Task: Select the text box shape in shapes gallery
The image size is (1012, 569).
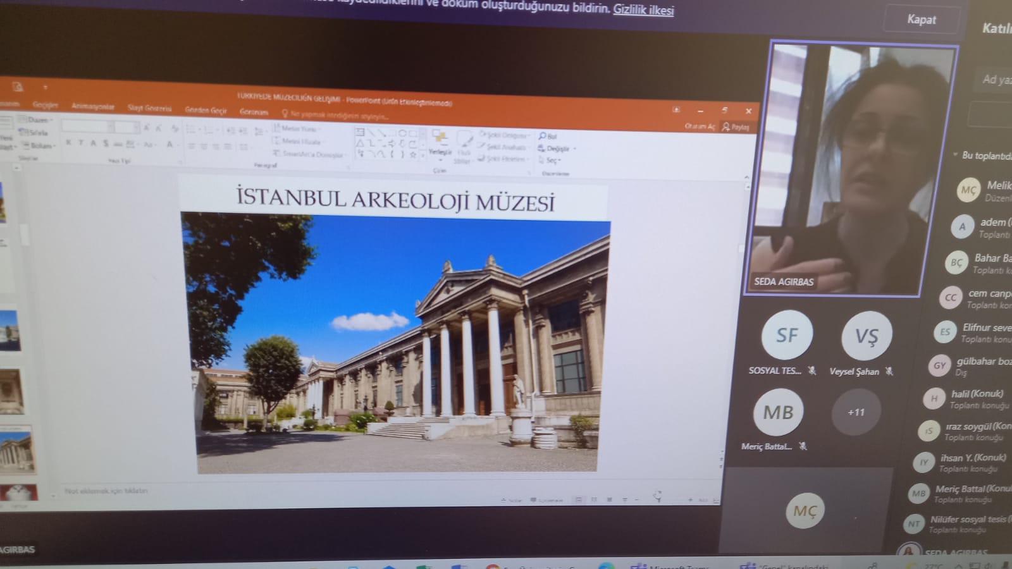Action: (x=360, y=132)
